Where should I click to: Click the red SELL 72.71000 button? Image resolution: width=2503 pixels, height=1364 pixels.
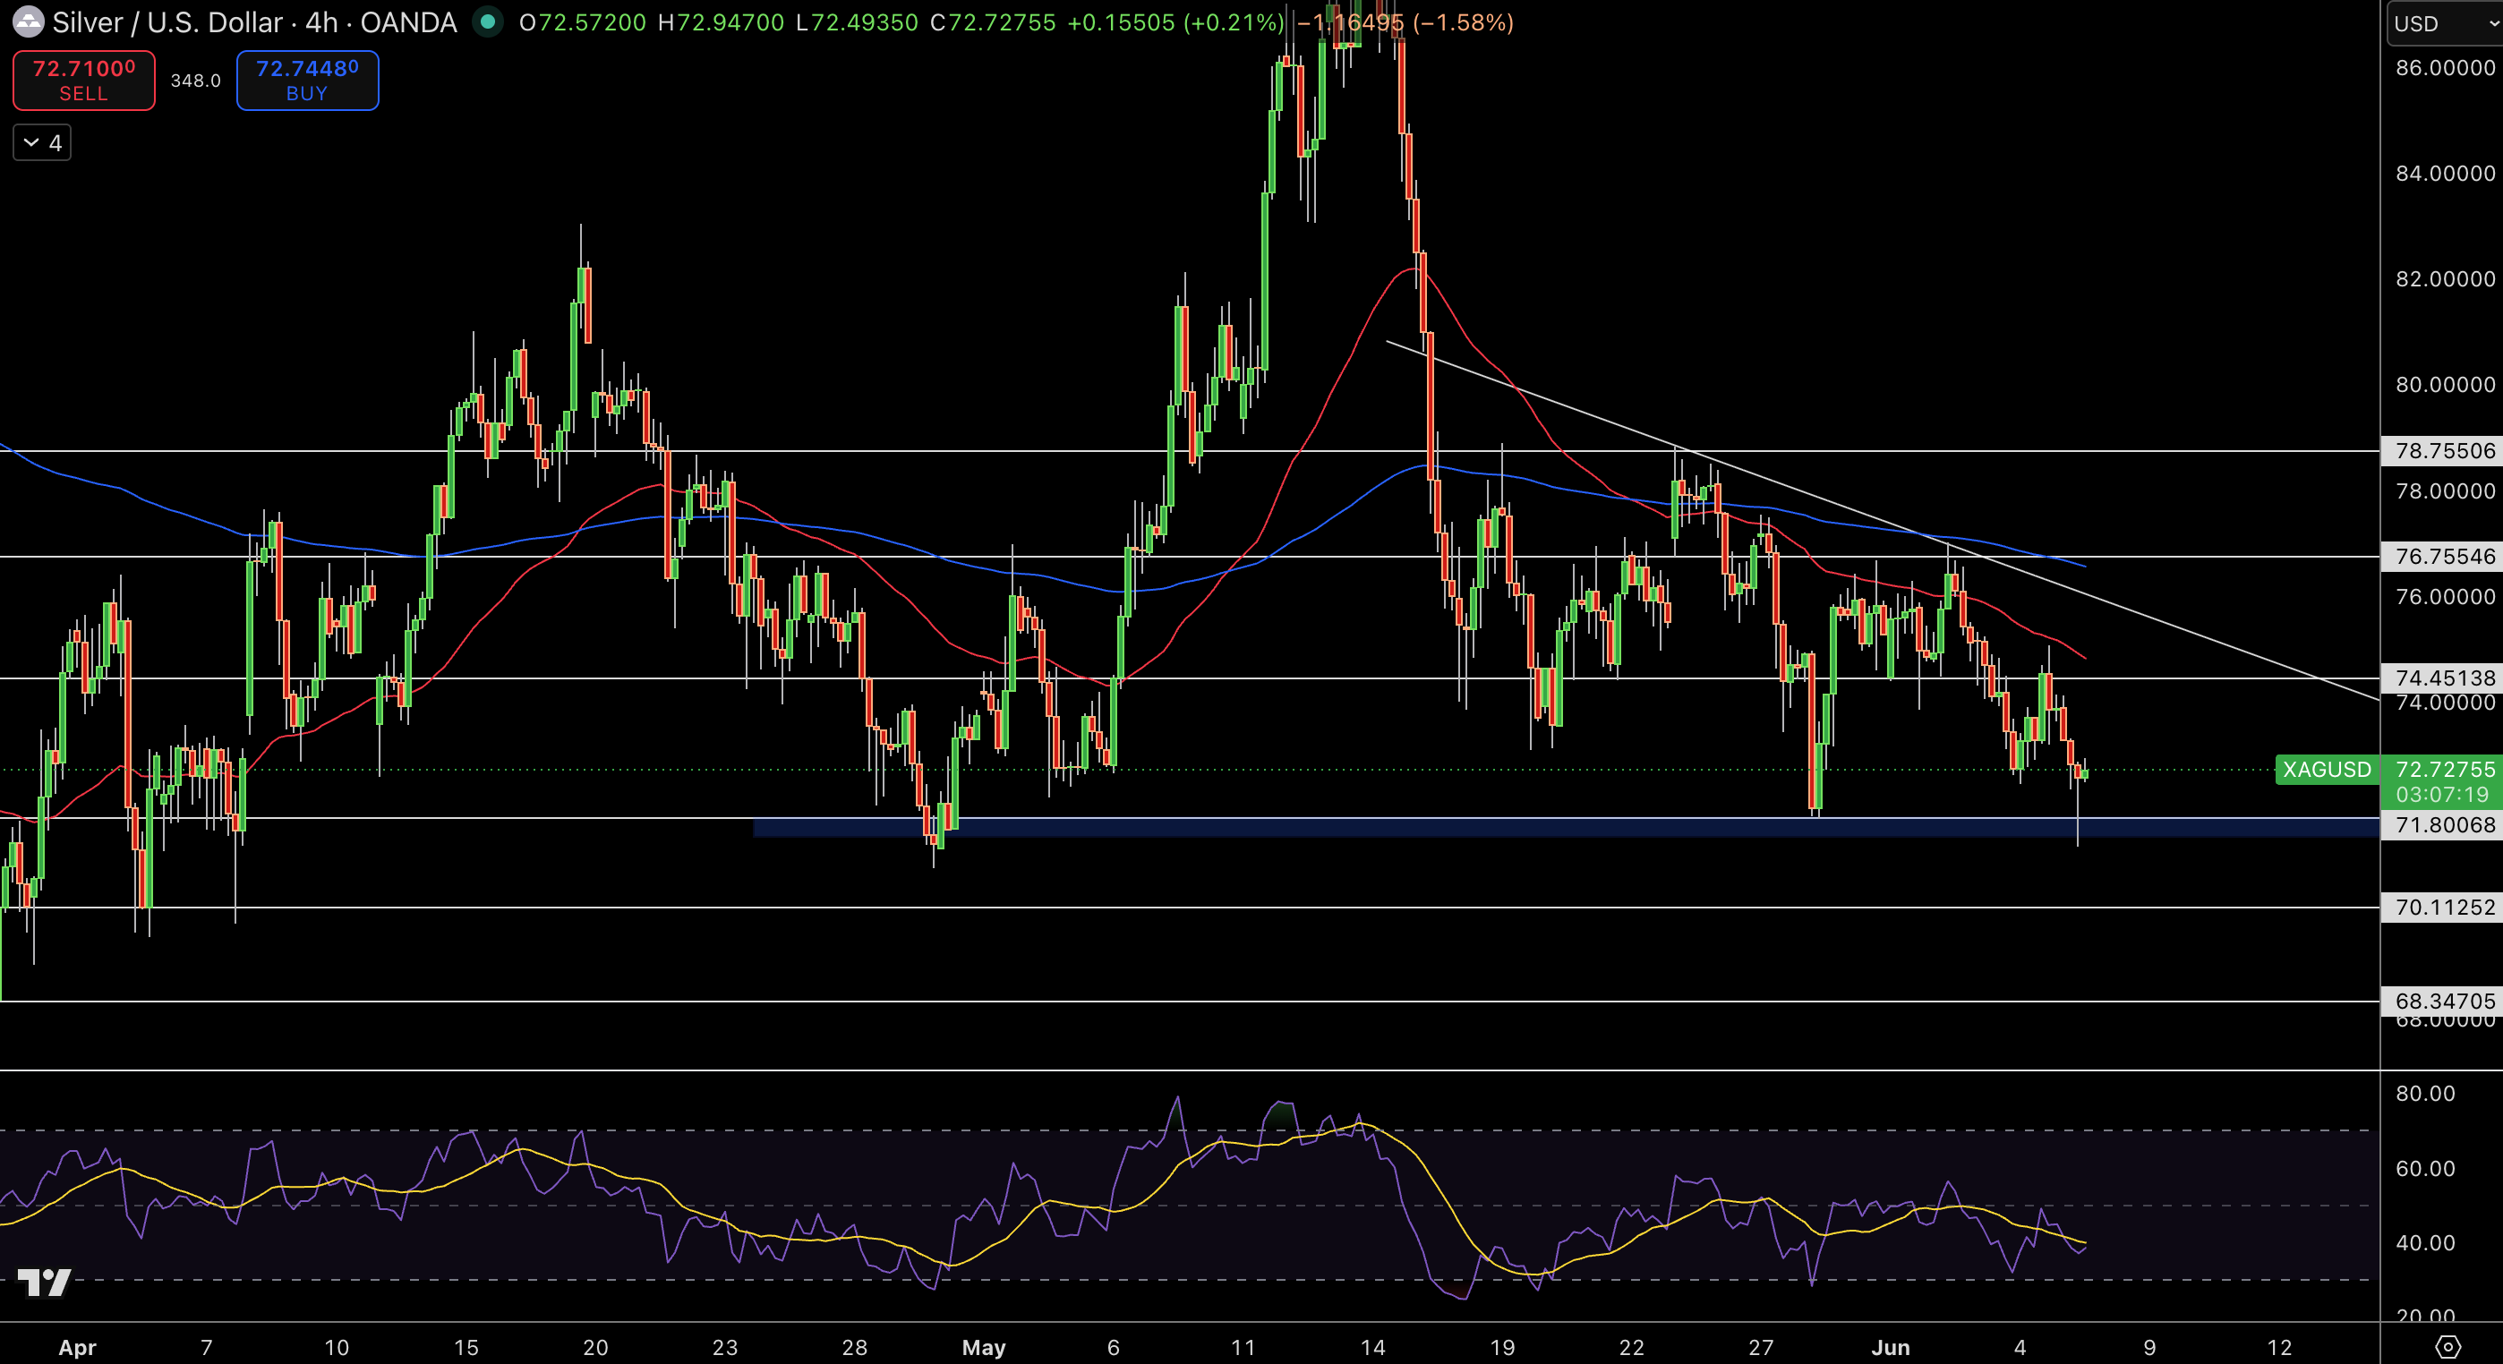[83, 81]
